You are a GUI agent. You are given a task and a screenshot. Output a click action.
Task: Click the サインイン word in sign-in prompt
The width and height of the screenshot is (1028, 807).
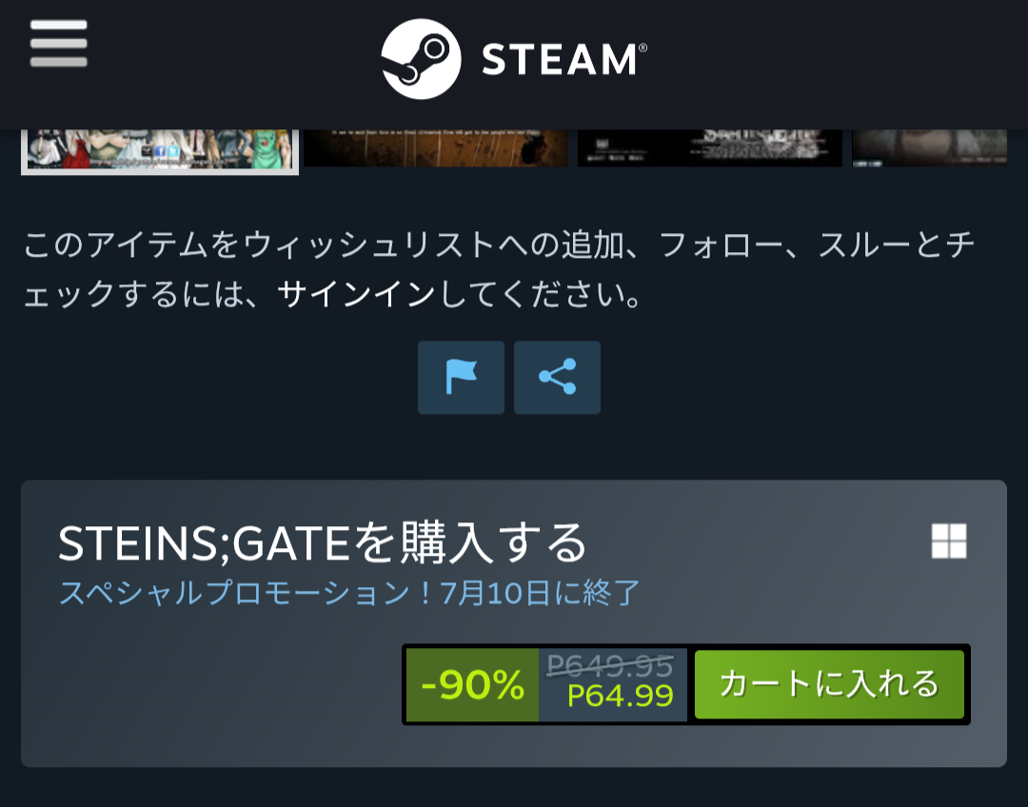356,294
